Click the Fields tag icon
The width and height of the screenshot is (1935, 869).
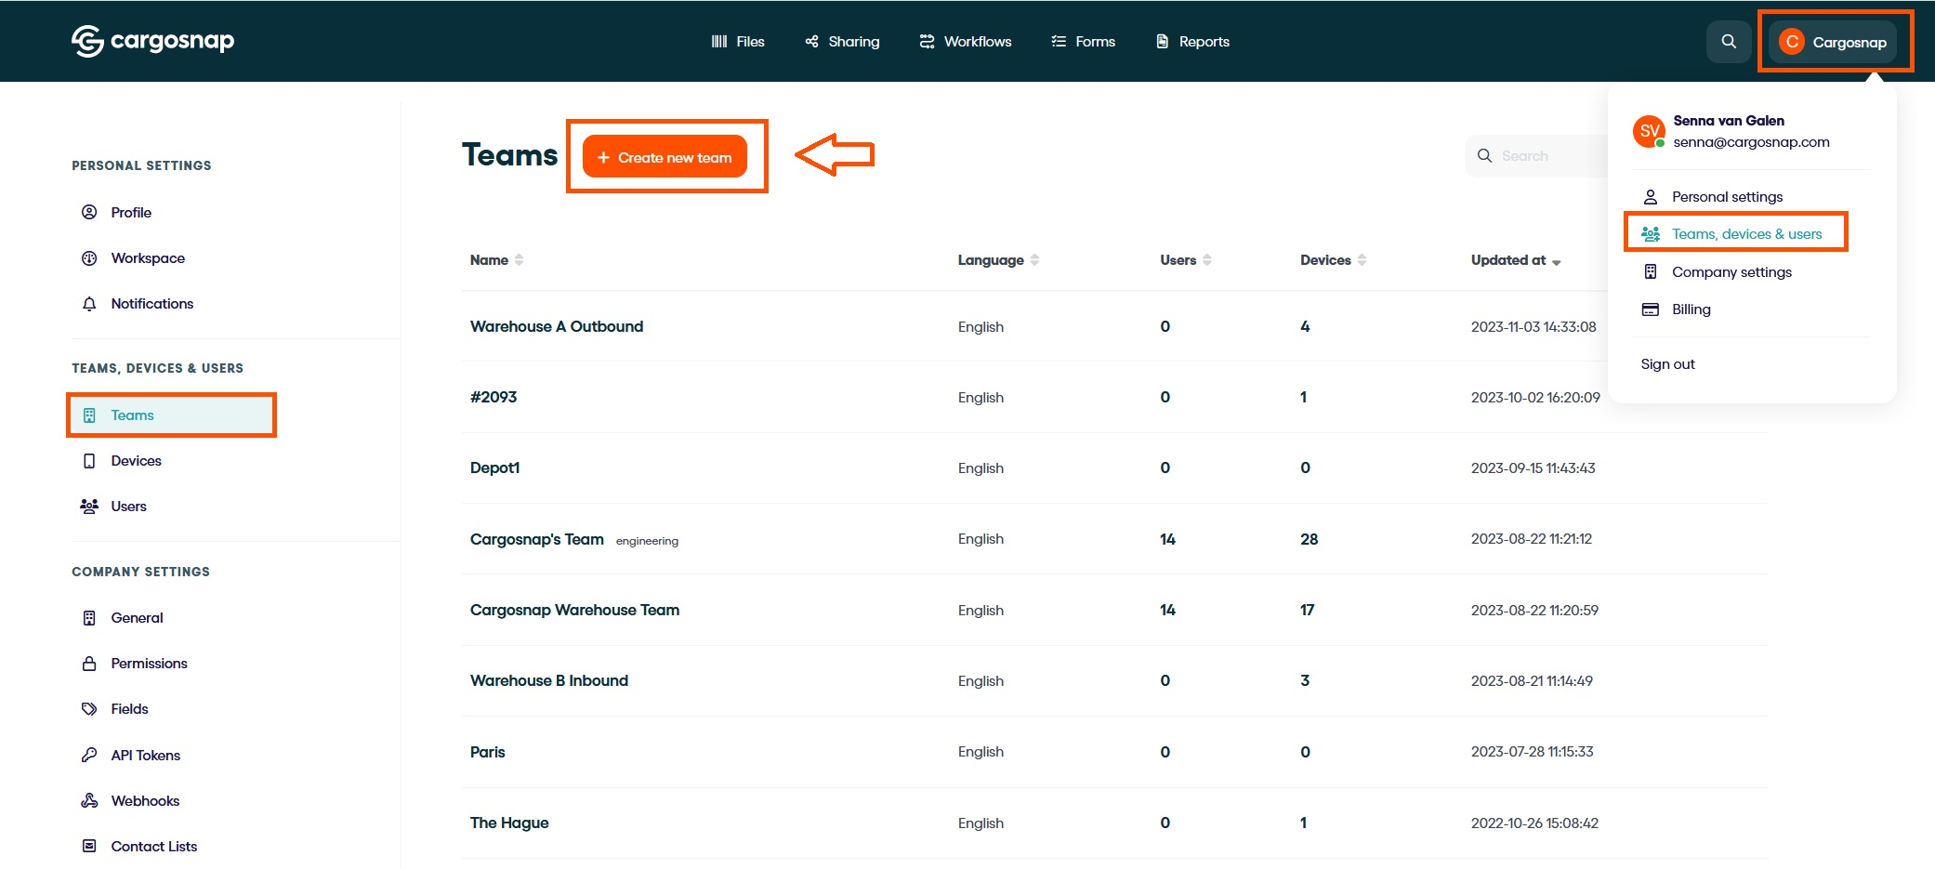(89, 709)
